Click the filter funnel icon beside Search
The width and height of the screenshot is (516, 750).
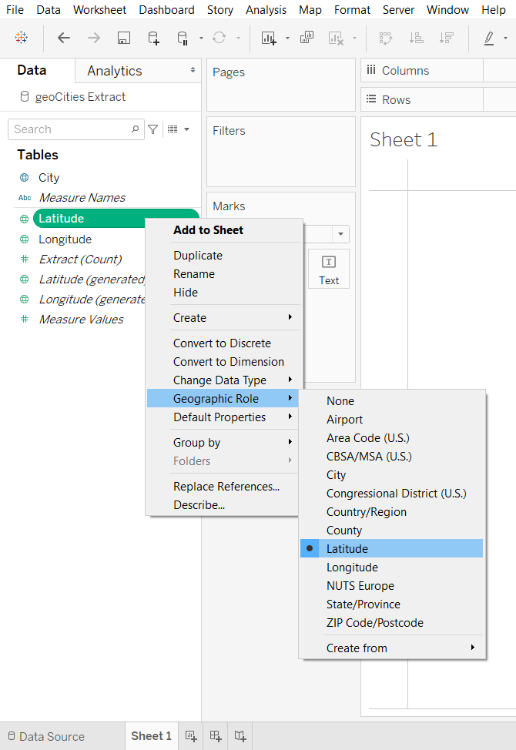[x=153, y=129]
